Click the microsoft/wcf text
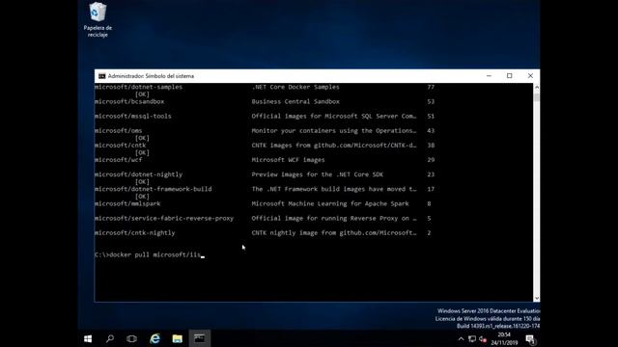The image size is (618, 347). point(118,160)
